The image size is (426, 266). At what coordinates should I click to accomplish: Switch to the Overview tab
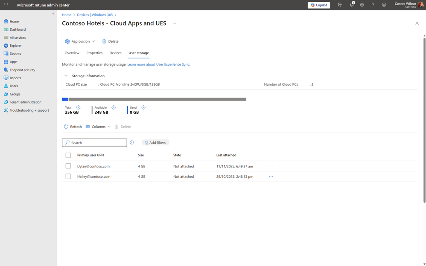pos(72,53)
